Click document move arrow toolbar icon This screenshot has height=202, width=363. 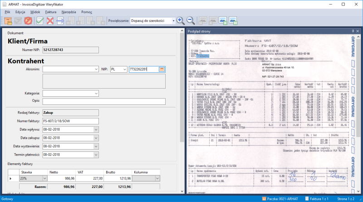(60, 21)
